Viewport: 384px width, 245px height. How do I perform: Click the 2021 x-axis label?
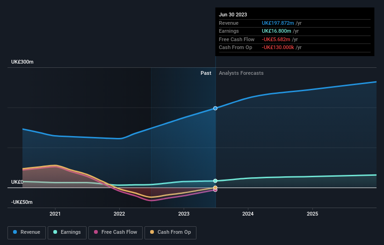coord(55,214)
